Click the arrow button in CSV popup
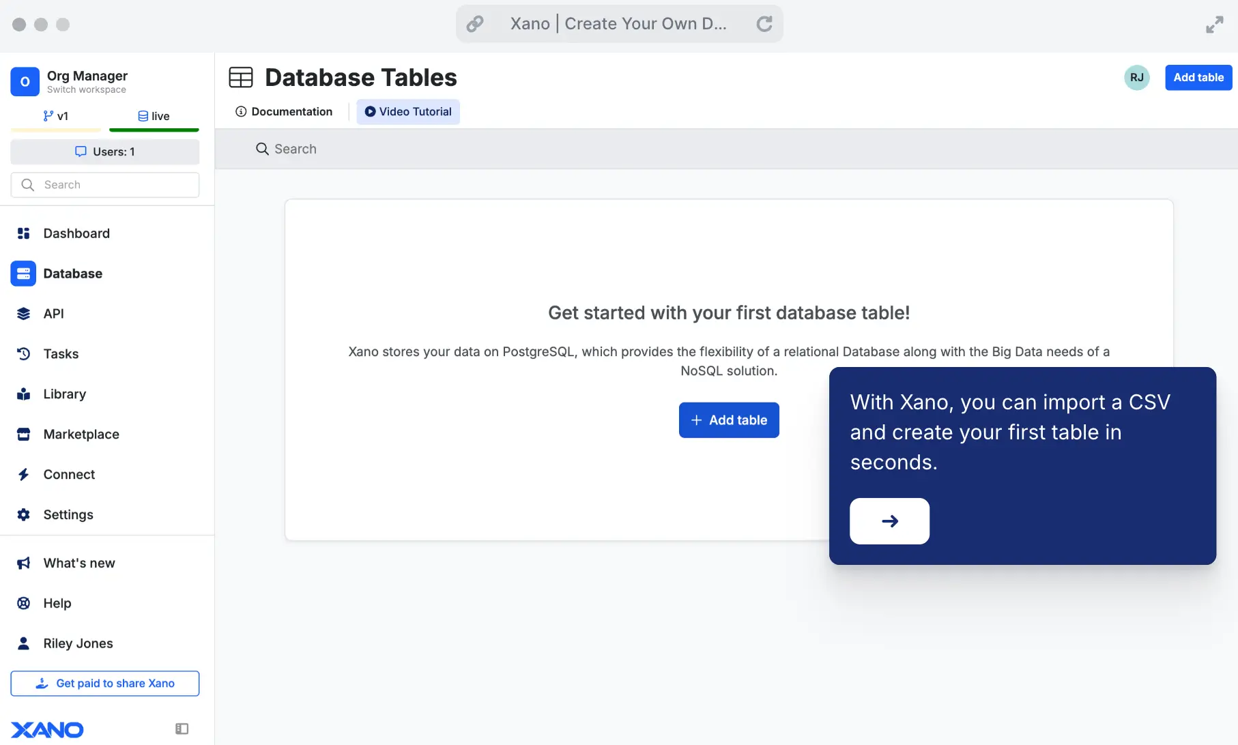The image size is (1238, 745). click(x=889, y=521)
